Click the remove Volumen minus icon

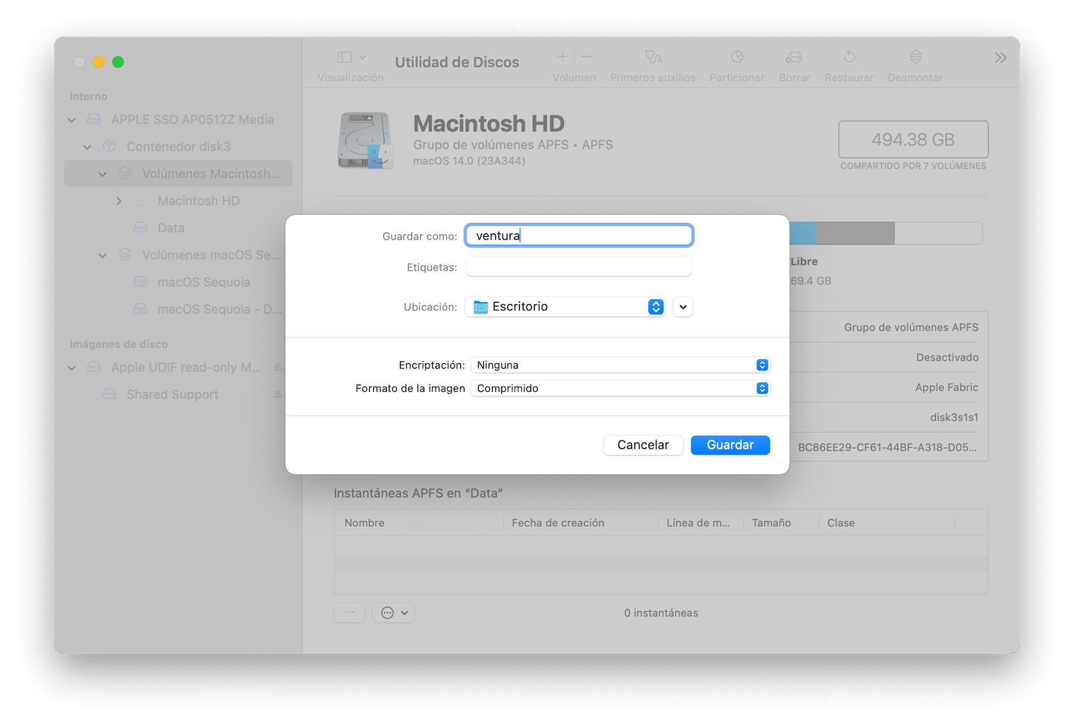coord(587,57)
